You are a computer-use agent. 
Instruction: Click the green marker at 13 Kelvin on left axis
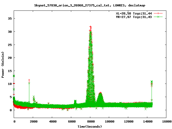pos(14,76)
